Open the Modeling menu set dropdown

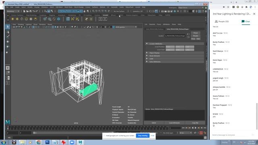pos(13,11)
